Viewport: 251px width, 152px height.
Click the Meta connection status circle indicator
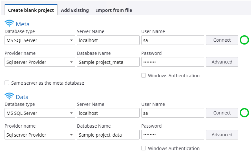[244, 40]
